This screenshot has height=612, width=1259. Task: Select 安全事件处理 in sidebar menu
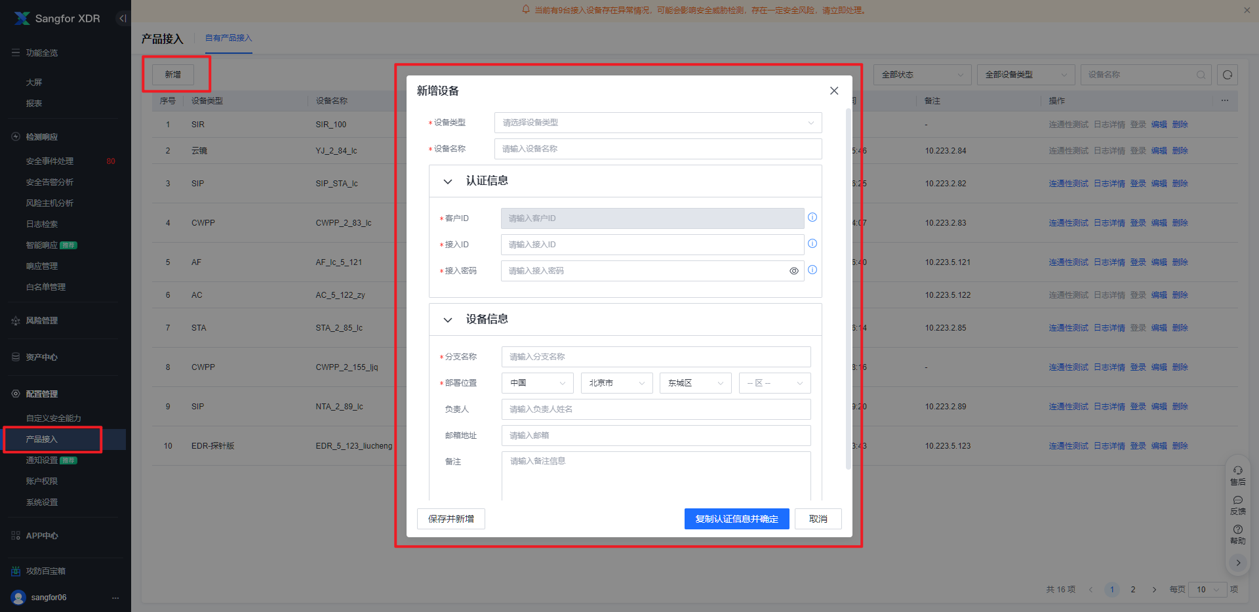(50, 161)
